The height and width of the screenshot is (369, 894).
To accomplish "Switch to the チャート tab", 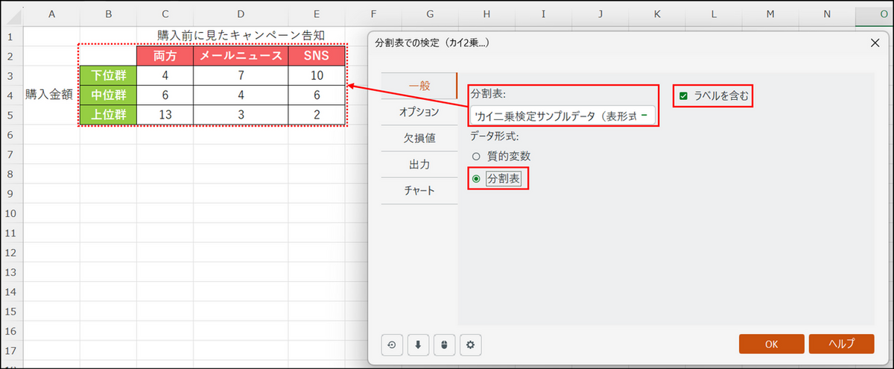I will 419,190.
